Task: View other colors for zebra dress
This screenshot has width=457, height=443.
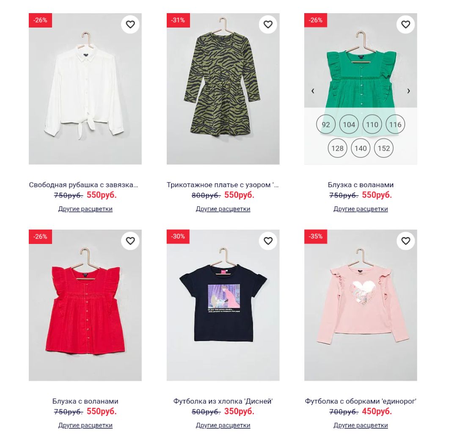Action: point(223,209)
